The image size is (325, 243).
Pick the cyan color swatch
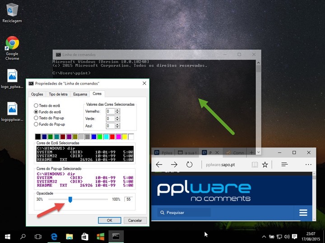106,137
